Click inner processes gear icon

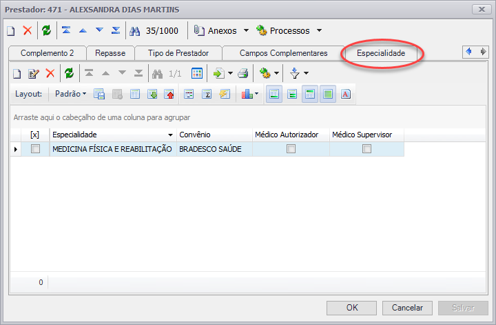pos(265,74)
